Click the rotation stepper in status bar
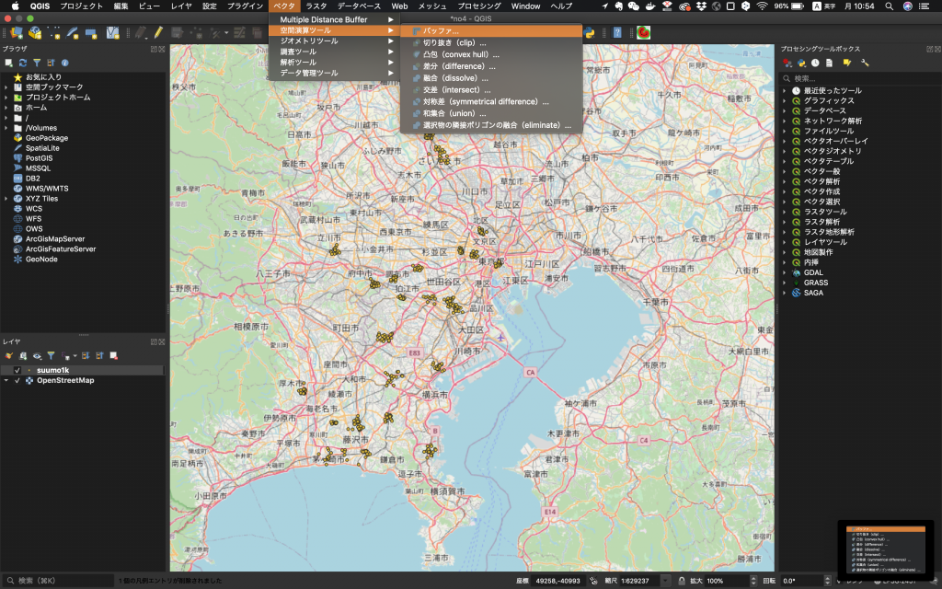 coord(827,581)
